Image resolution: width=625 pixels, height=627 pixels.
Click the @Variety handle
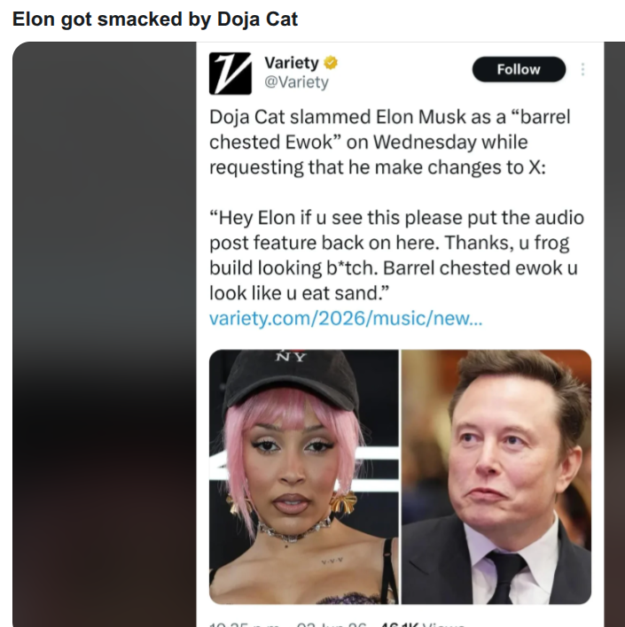pos(296,82)
